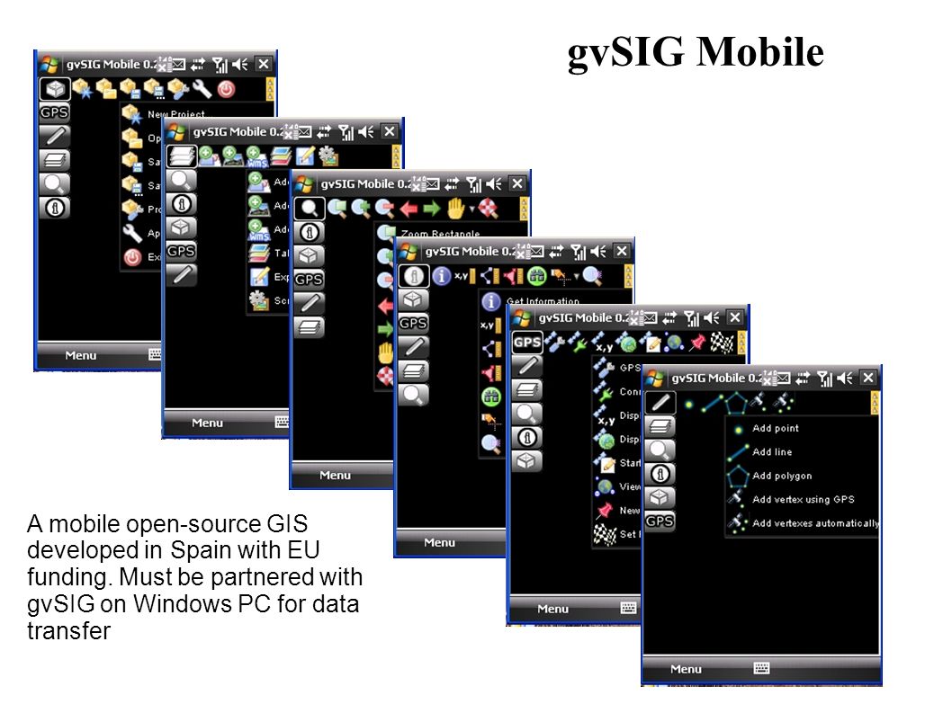Click GPS sidebar button in edit window
The height and width of the screenshot is (713, 952).
[660, 521]
